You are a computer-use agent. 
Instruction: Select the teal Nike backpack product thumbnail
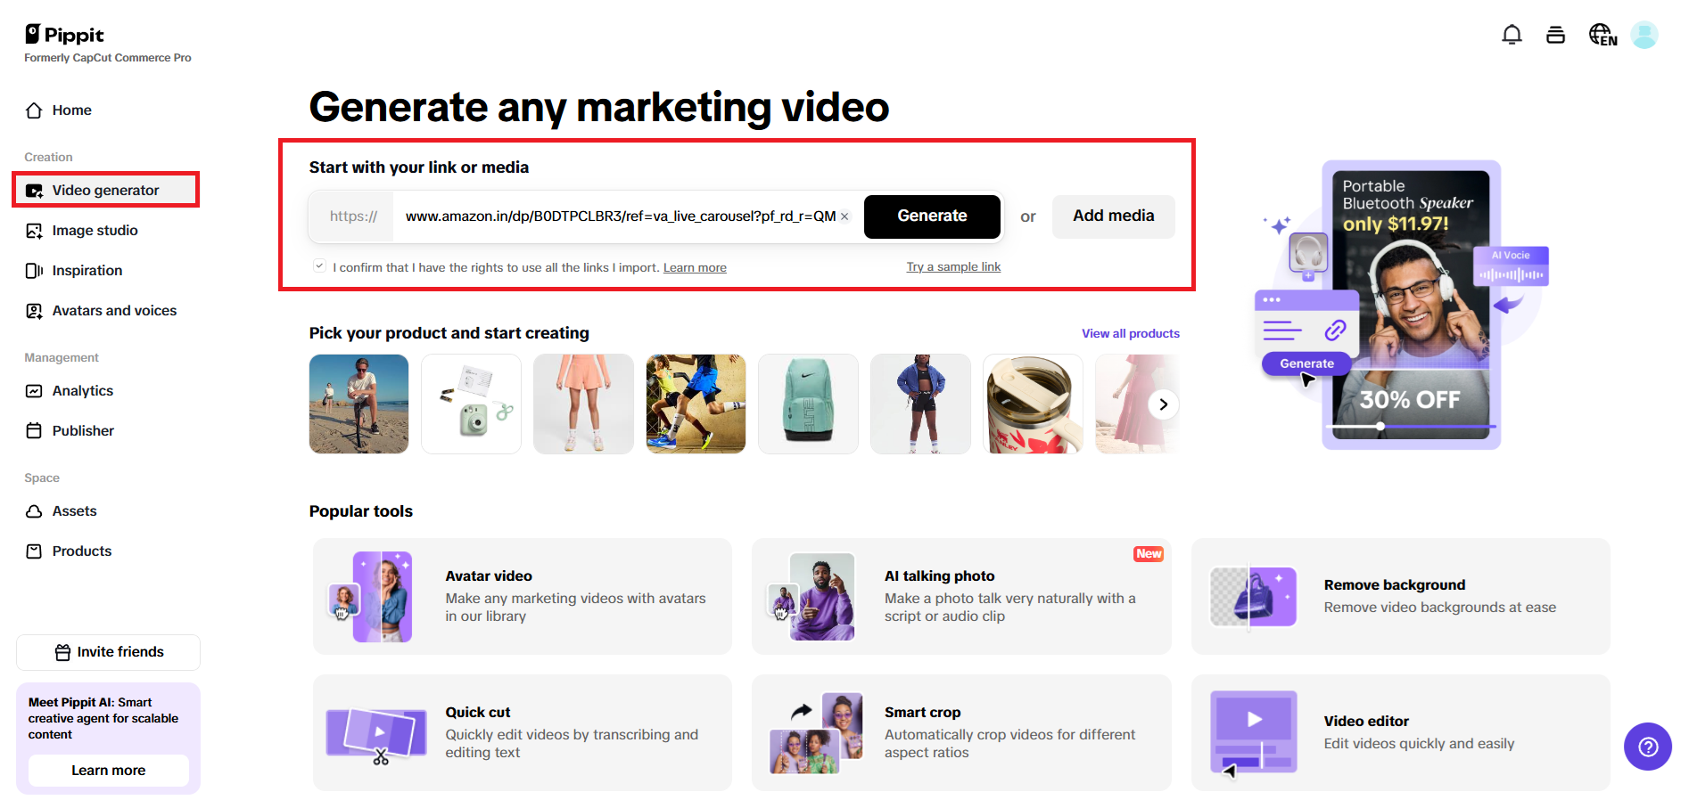coord(808,404)
